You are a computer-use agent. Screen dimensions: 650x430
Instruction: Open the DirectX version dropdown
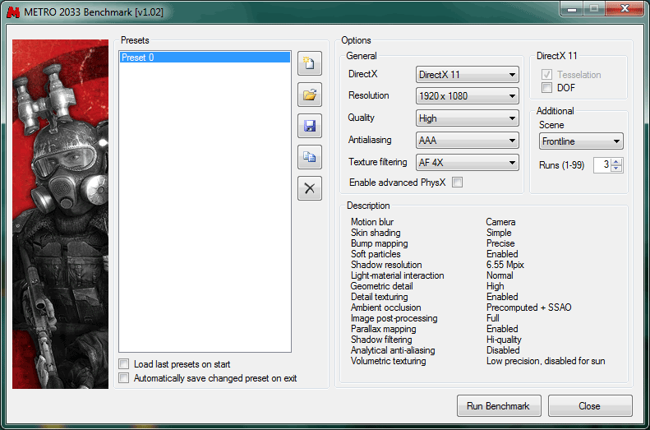tap(467, 75)
